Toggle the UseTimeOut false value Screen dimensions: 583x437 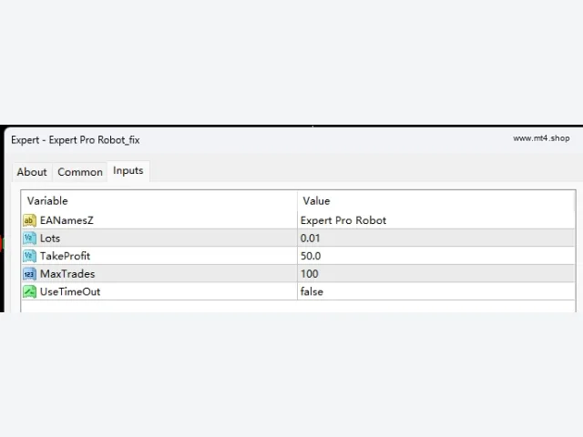pyautogui.click(x=435, y=291)
